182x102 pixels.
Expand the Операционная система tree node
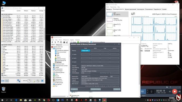tap(52, 66)
